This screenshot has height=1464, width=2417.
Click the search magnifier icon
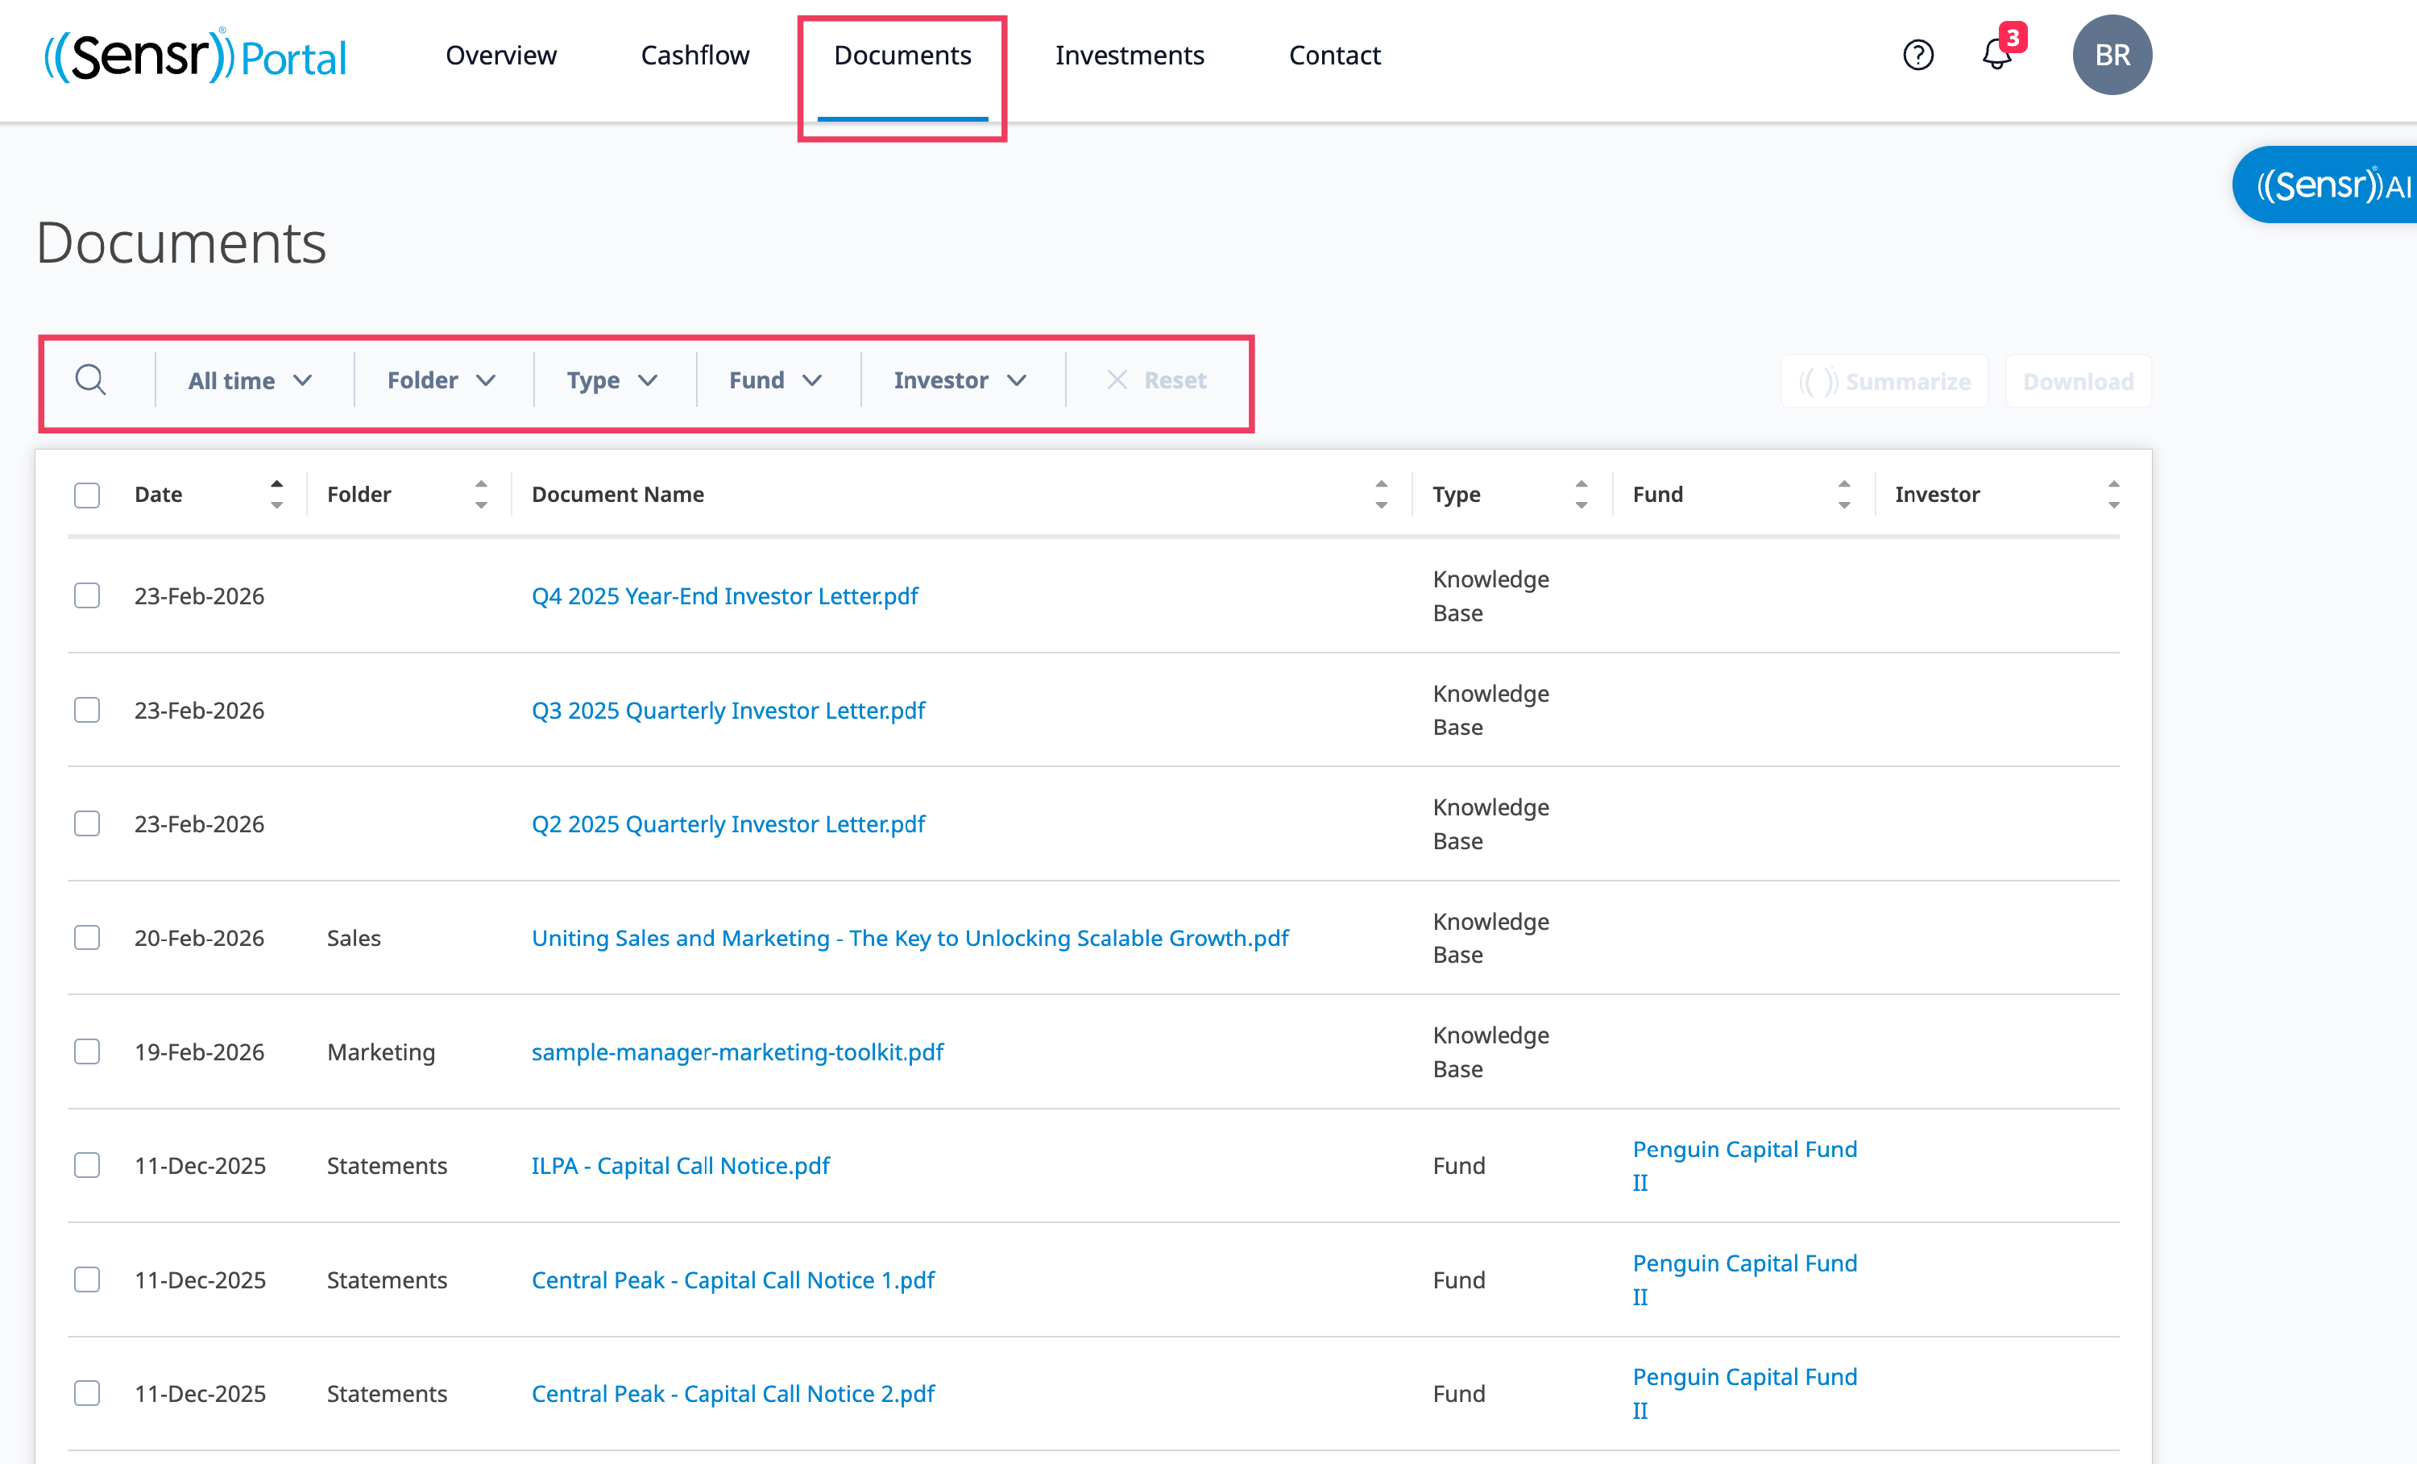[x=90, y=379]
